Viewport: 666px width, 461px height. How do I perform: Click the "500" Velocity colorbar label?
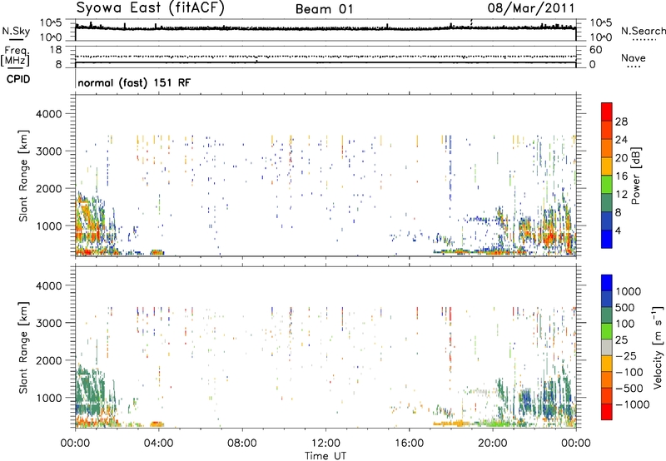tap(625, 307)
